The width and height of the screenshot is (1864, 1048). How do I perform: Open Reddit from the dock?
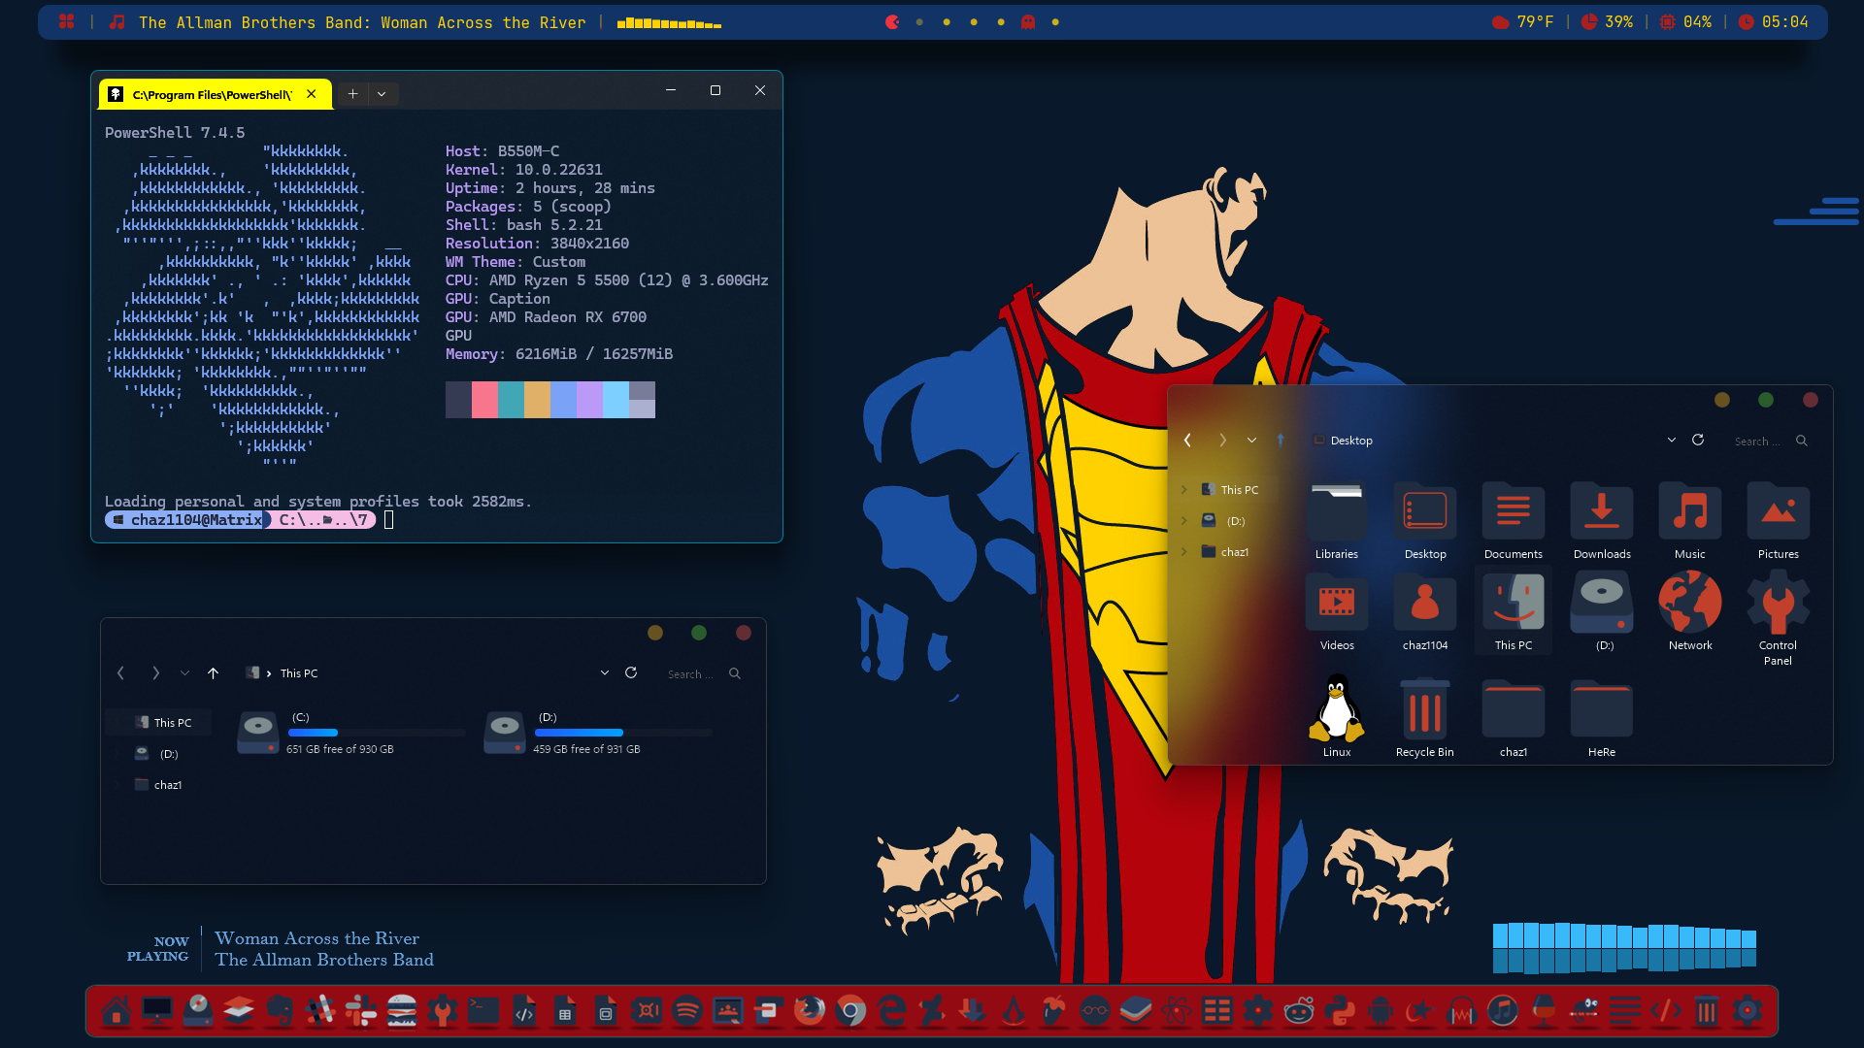click(x=1299, y=1011)
